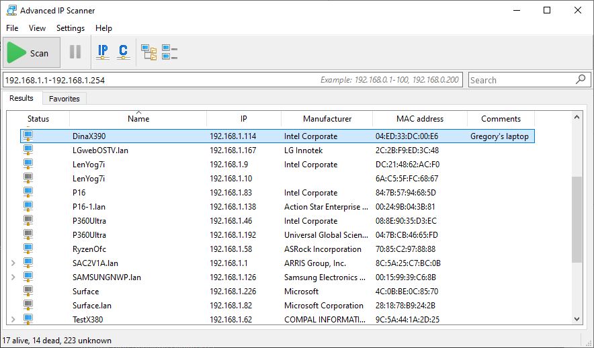Click "ARRIS Group, Inc." manufacturer cell
594x348 pixels.
pos(315,263)
